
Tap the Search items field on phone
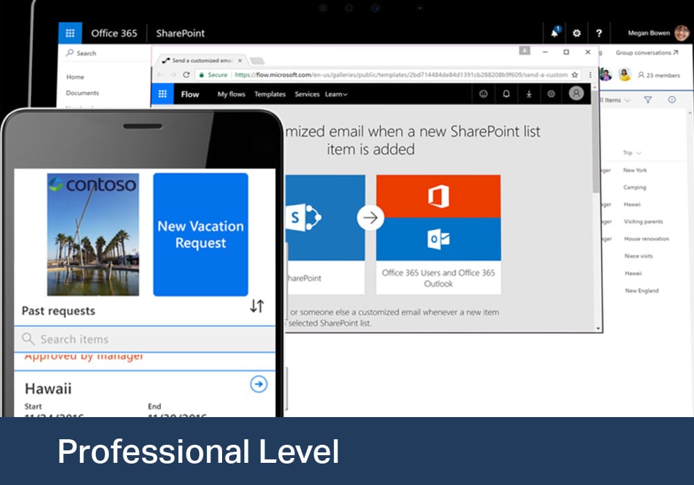pos(145,339)
